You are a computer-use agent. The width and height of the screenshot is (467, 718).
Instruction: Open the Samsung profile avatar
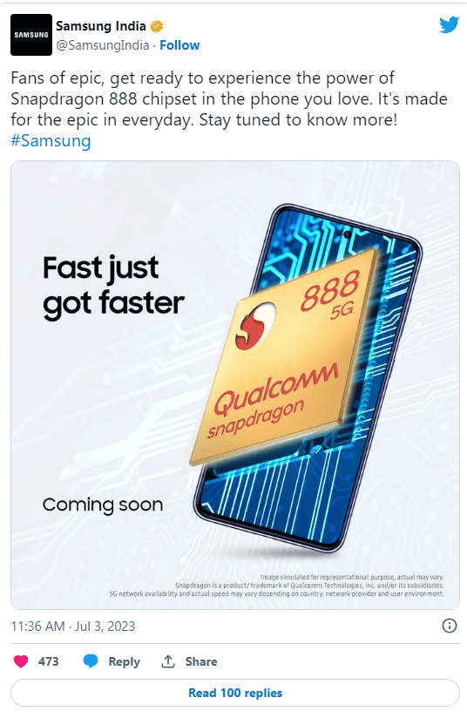point(31,35)
